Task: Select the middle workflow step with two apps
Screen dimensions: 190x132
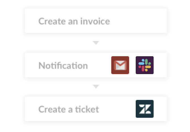Action: point(96,65)
